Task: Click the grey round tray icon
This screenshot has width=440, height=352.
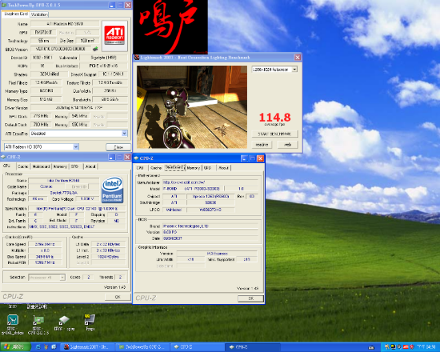Action: coord(399,347)
